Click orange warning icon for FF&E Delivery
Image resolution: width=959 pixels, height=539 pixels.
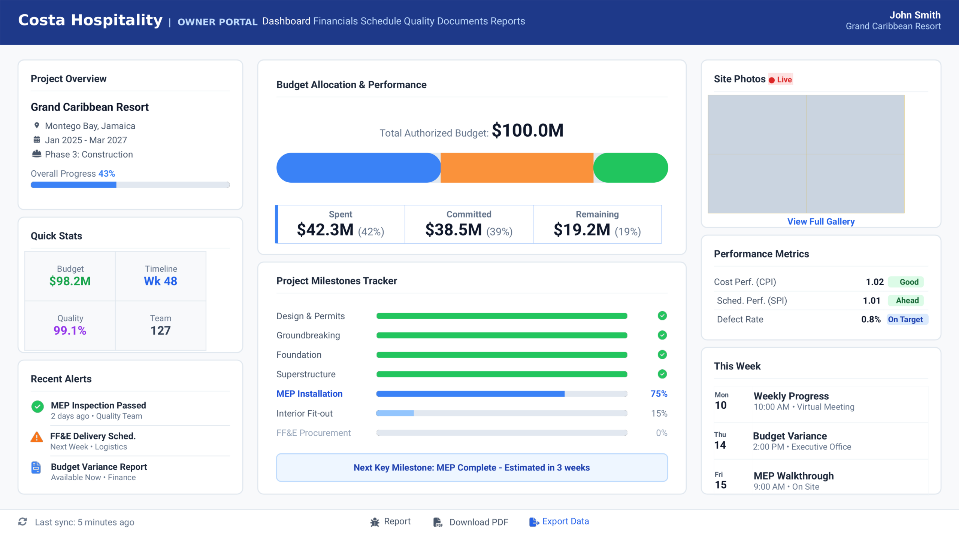tap(37, 437)
